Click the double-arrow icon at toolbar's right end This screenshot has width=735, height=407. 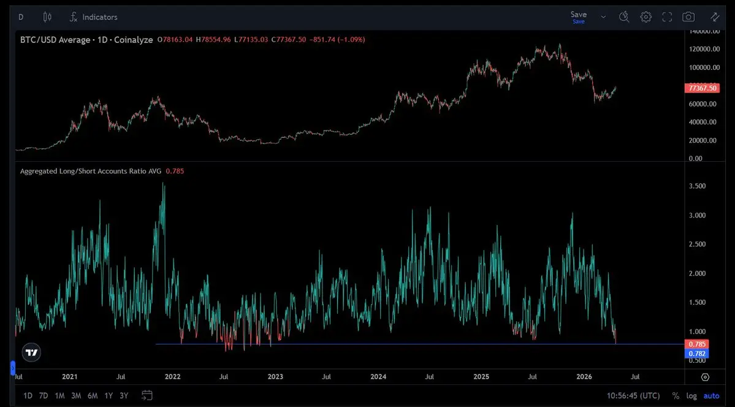coord(715,17)
